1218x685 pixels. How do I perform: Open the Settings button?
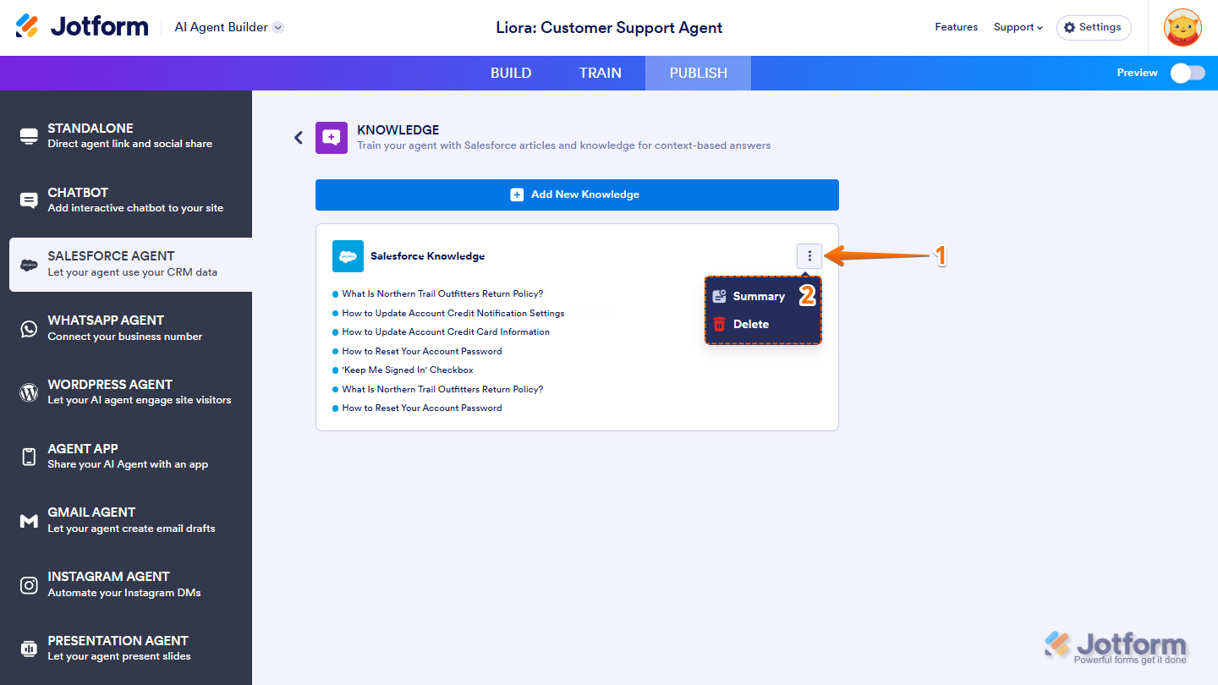(1093, 27)
